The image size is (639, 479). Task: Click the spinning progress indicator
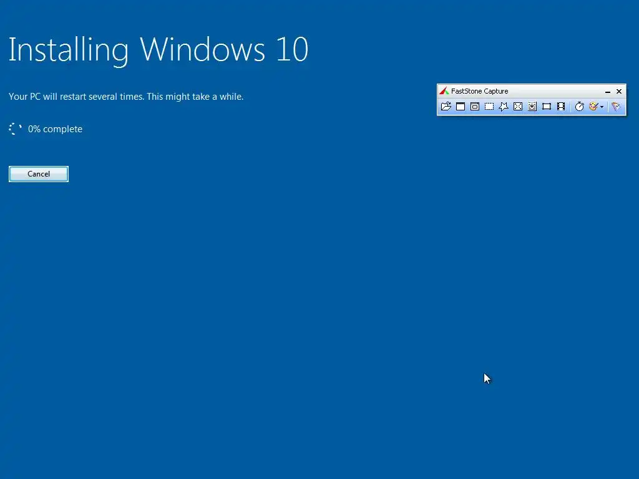tap(15, 129)
